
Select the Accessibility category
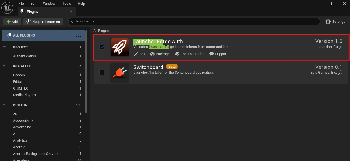(43, 121)
